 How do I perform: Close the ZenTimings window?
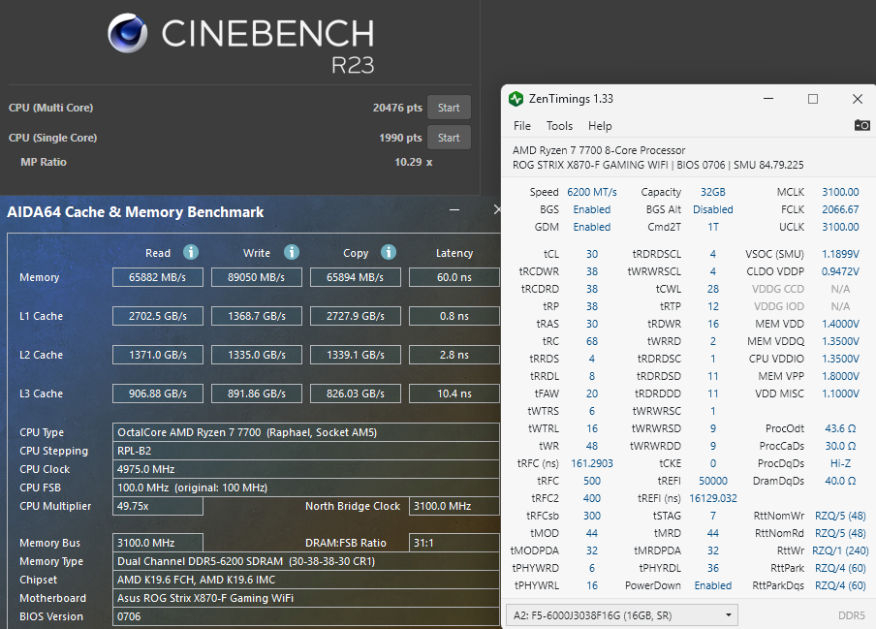point(858,99)
